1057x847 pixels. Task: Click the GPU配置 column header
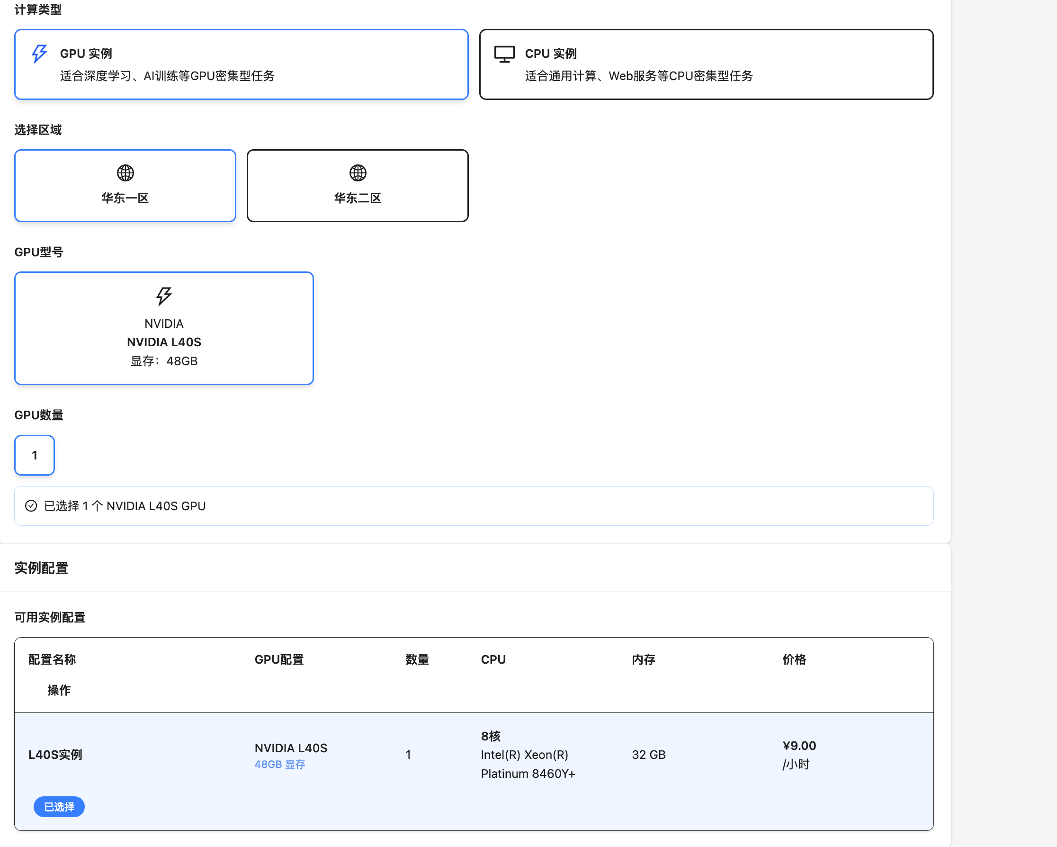[x=279, y=659]
